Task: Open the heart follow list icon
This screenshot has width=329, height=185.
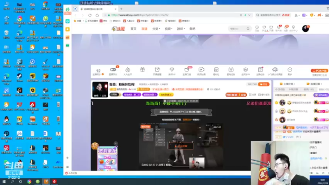Action: click(x=264, y=28)
